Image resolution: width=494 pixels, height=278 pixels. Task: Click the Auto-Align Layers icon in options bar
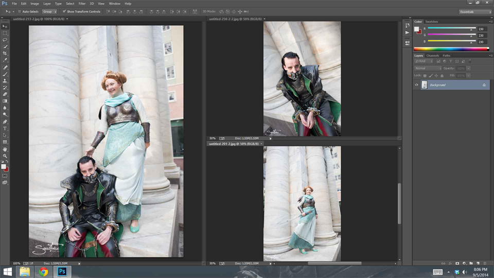point(195,12)
